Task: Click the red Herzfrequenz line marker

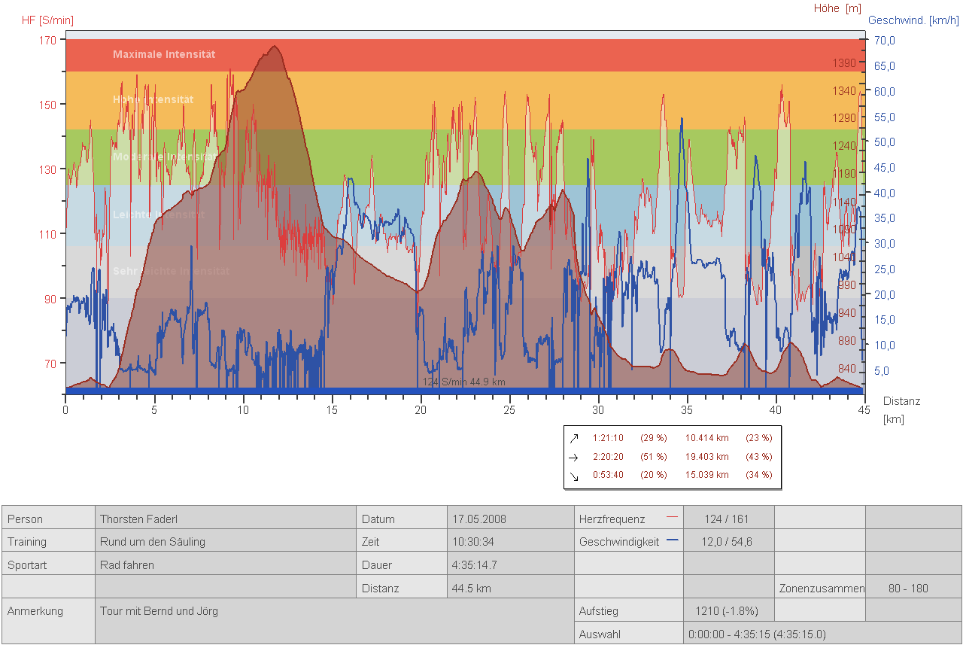Action: coord(672,518)
